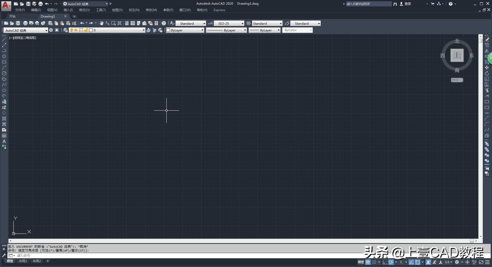
Task: Select the Fillet modify tool
Action: coord(487,124)
